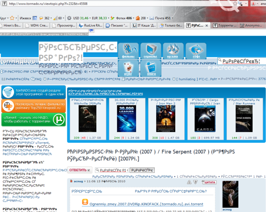266x212 pixels.
Task: Switch to the Торренты tab
Action: click(x=225, y=25)
